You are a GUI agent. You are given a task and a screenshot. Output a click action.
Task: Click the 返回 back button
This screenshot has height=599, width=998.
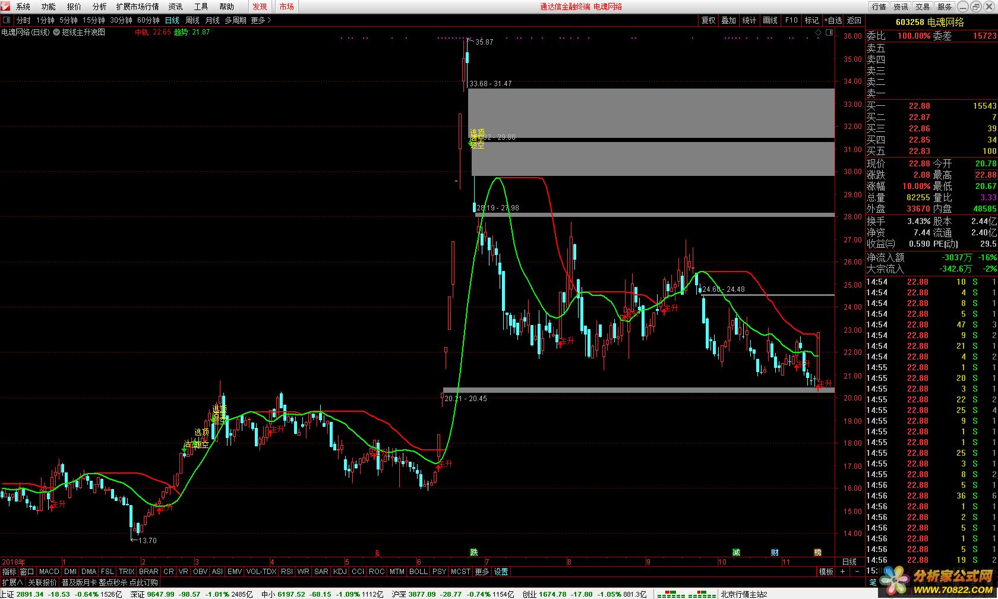pyautogui.click(x=854, y=20)
